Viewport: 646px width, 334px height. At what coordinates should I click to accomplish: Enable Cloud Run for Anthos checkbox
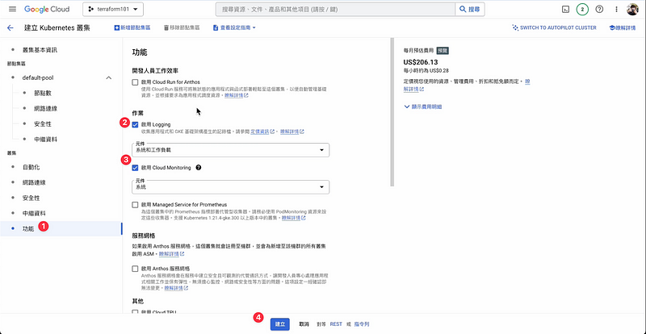135,82
